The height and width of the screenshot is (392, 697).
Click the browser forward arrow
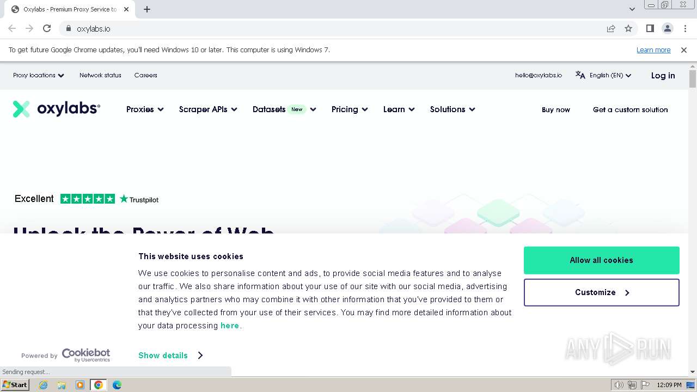coord(29,28)
